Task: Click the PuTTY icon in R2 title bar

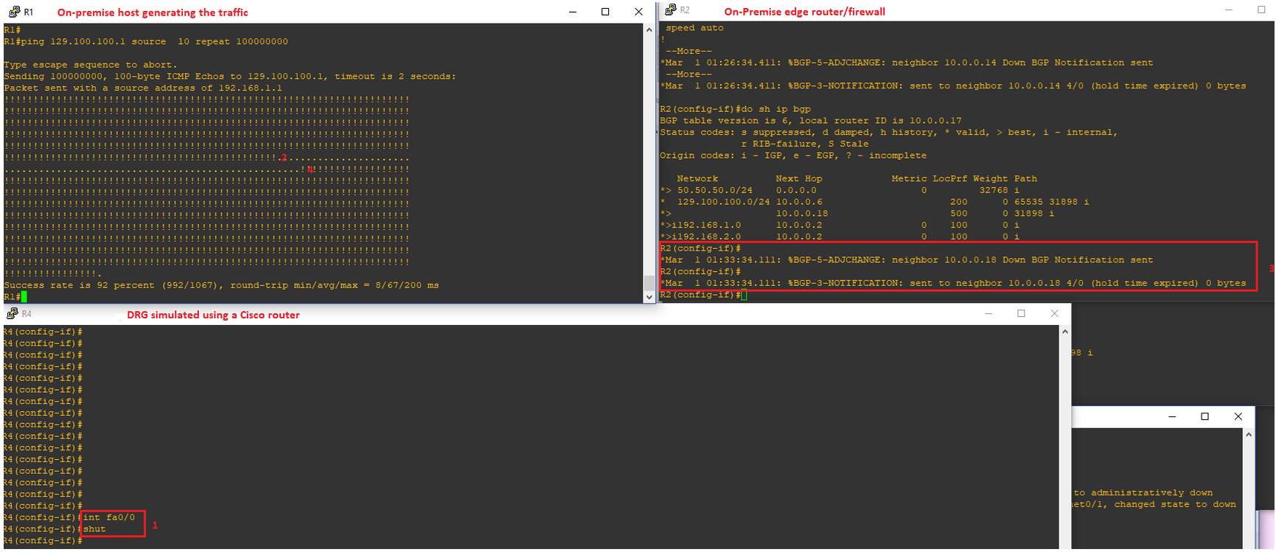Action: pos(670,10)
